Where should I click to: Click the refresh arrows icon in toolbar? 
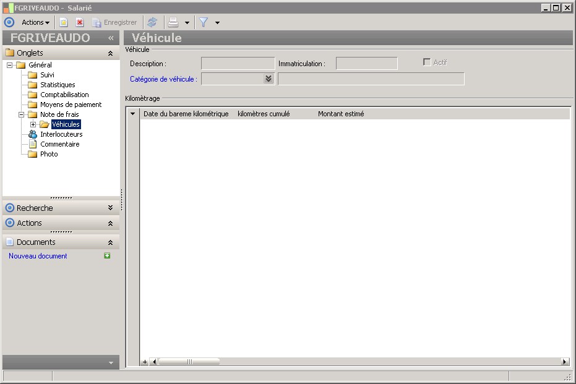[x=152, y=22]
